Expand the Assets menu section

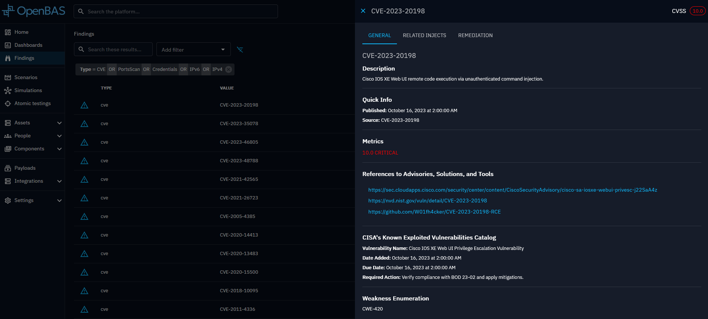pos(59,123)
